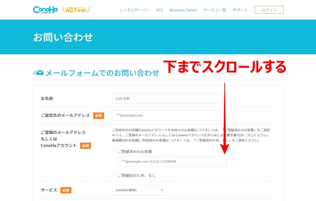The height and width of the screenshot is (201, 316).
Task: Click the メールフォームでのお問い合わせ heading text
Action: [x=102, y=73]
